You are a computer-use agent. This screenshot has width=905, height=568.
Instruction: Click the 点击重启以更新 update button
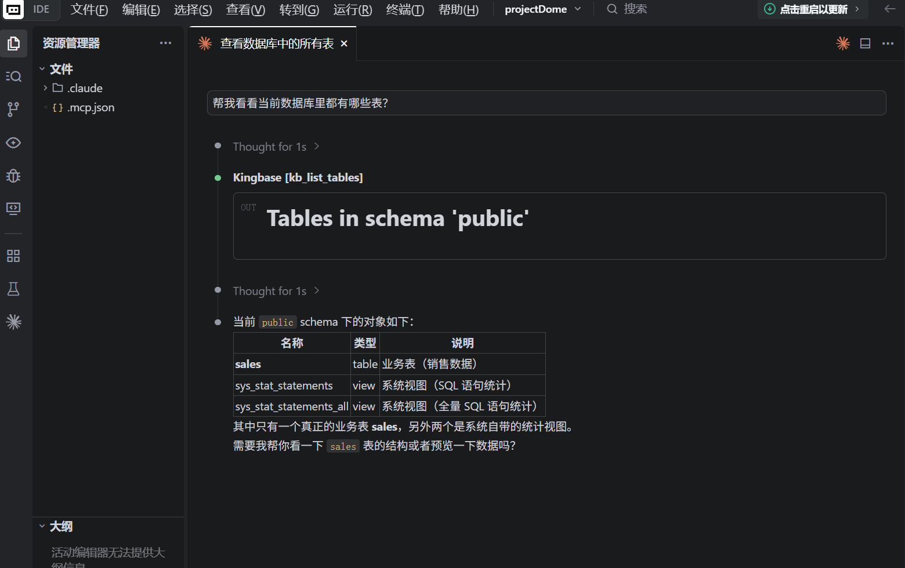coord(812,9)
